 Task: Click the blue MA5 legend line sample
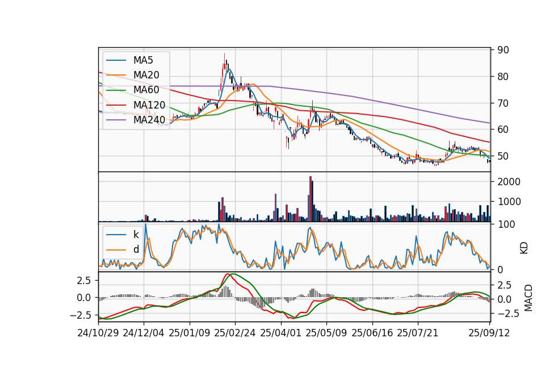tap(116, 60)
